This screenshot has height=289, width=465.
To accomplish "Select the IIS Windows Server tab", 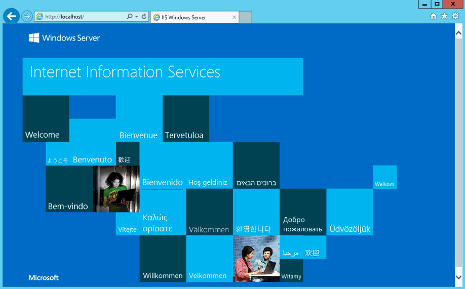I will click(194, 17).
